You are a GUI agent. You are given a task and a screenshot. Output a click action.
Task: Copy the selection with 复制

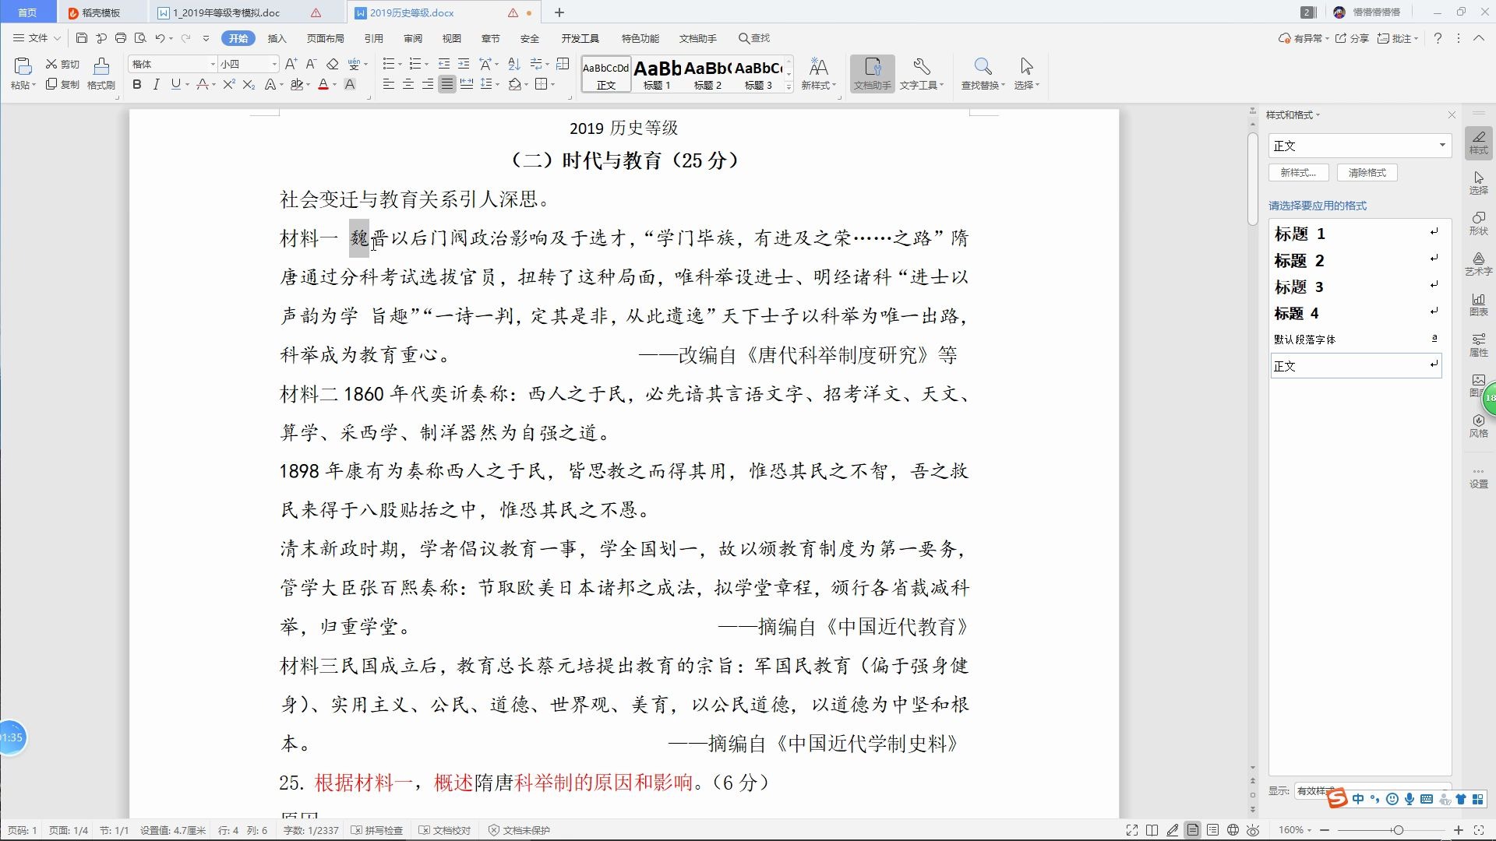tap(62, 84)
